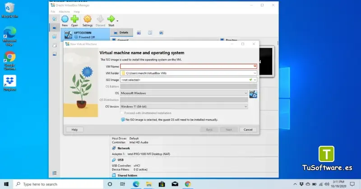
Task: Click the Cloud icon in left sidebar
Action: point(54,45)
